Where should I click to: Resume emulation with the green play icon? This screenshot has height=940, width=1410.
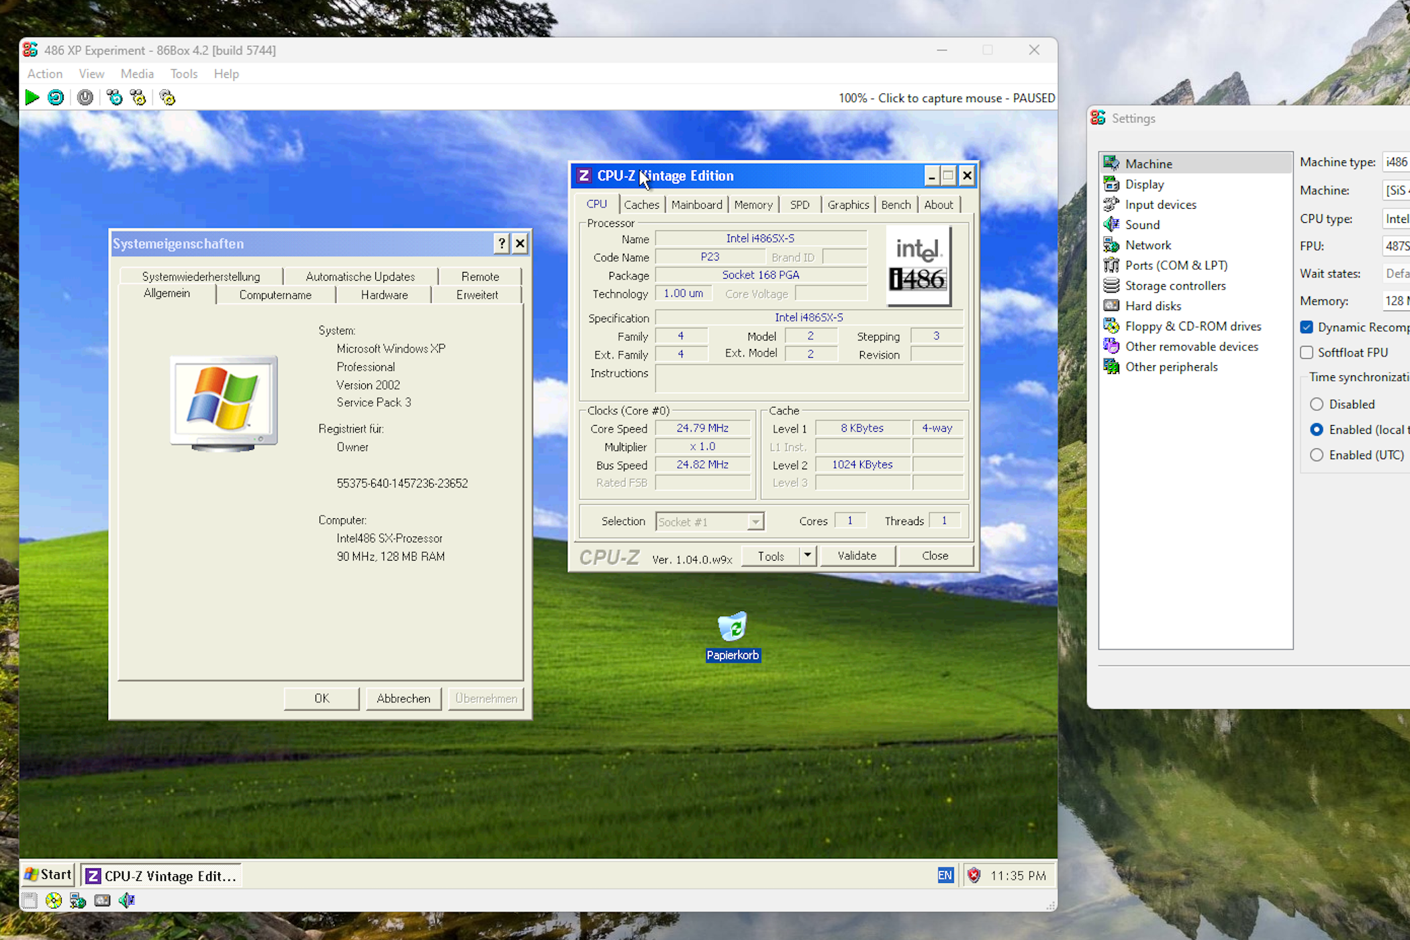[32, 97]
